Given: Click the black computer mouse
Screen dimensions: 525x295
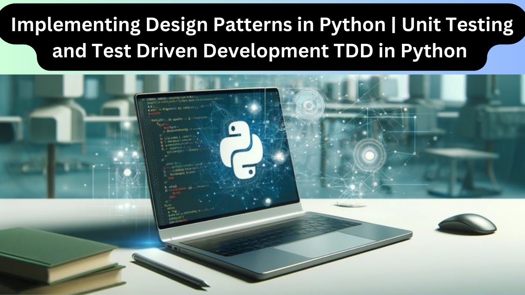Looking at the screenshot, I should [467, 224].
